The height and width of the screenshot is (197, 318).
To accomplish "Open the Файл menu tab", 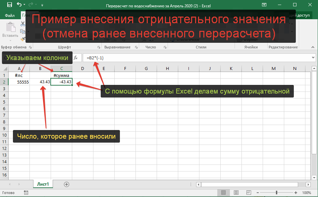I will pos(10,16).
